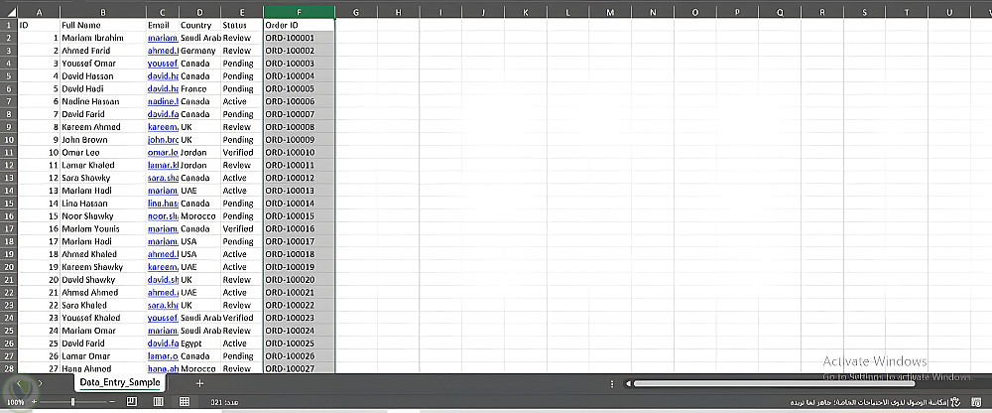This screenshot has width=992, height=413.
Task: Select cell 'Nadine Hassan'
Action: coord(103,101)
